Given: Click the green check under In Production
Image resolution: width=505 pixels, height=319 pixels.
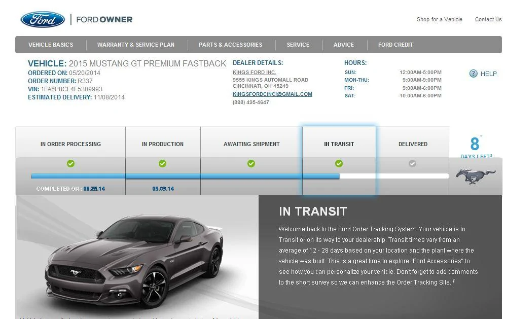Looking at the screenshot, I should click(163, 164).
